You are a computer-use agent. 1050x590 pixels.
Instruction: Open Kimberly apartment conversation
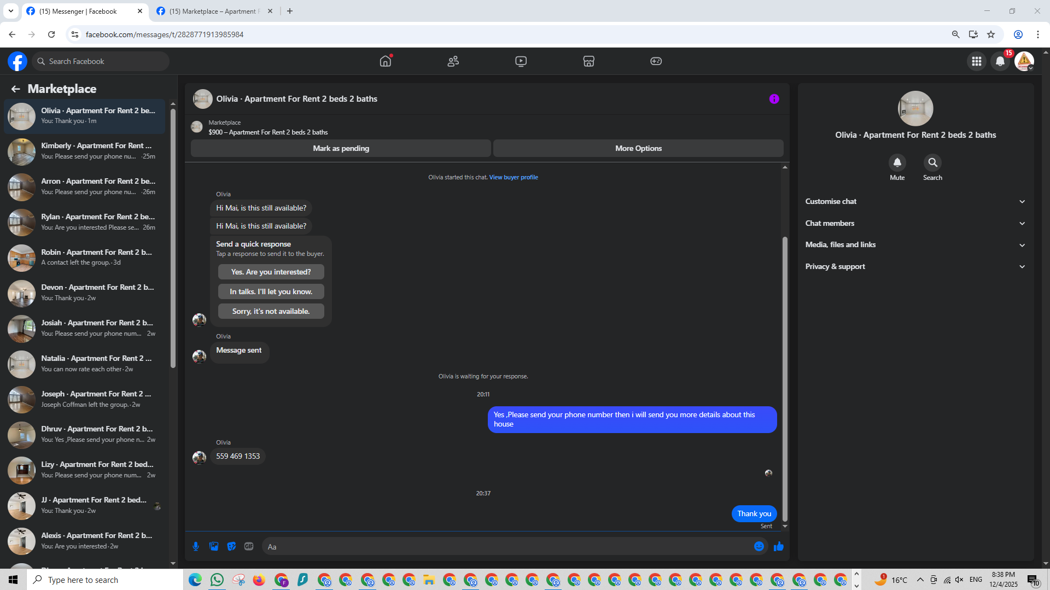pos(85,151)
